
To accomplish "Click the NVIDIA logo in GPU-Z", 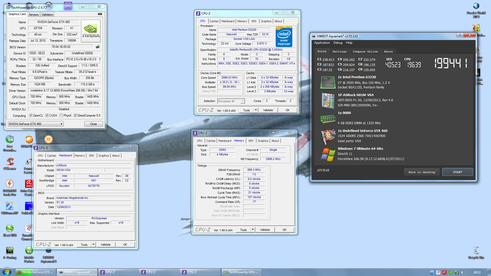I will [x=91, y=31].
